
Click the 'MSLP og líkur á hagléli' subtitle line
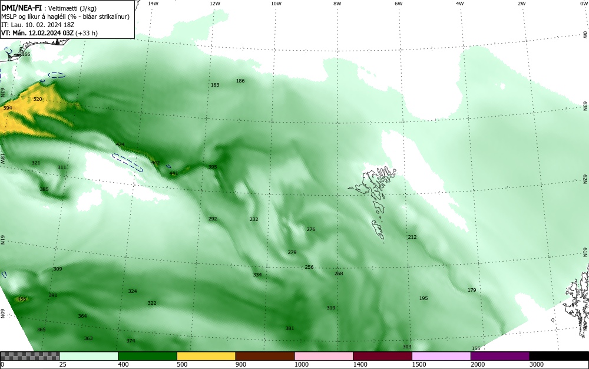click(x=65, y=17)
